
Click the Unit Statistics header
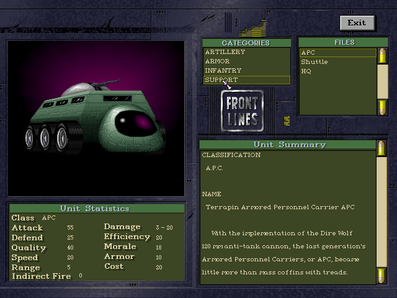click(x=96, y=209)
